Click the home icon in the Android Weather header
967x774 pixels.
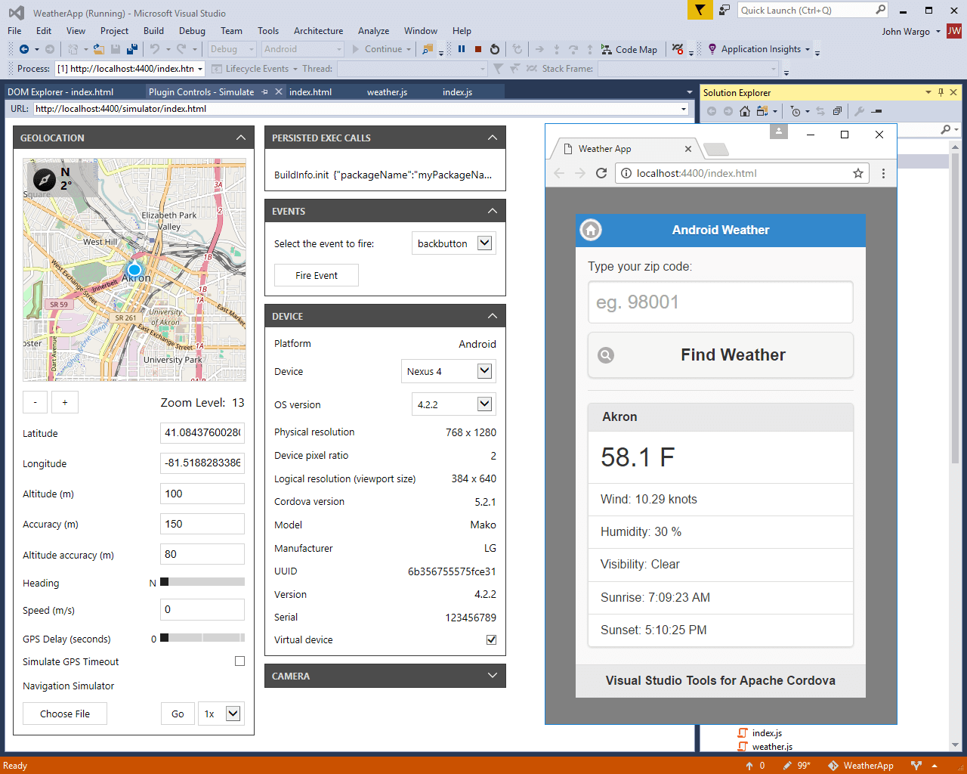click(x=591, y=230)
